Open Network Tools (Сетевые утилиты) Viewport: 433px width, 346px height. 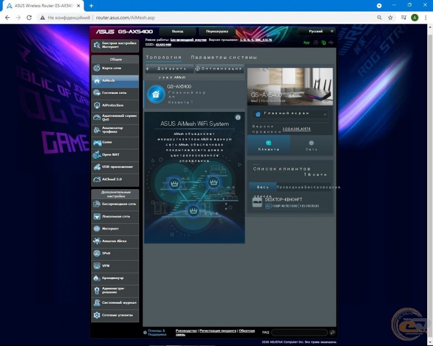[x=115, y=315]
